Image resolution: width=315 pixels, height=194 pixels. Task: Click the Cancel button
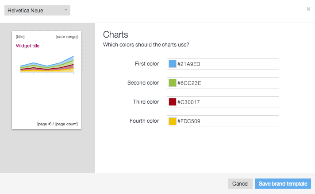click(x=240, y=183)
